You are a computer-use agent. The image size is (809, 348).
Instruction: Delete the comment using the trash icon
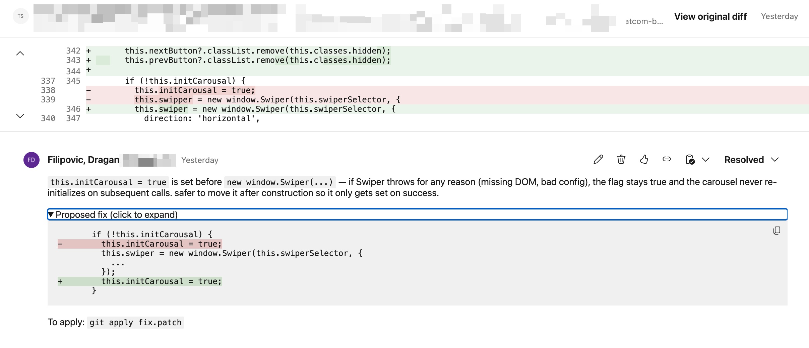tap(622, 160)
